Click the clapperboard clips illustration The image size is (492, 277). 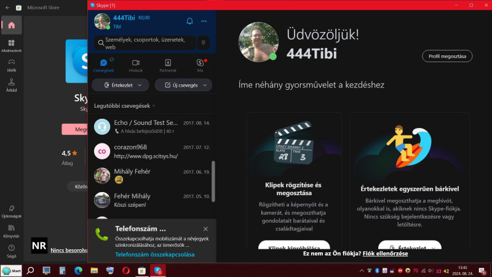coord(294,143)
